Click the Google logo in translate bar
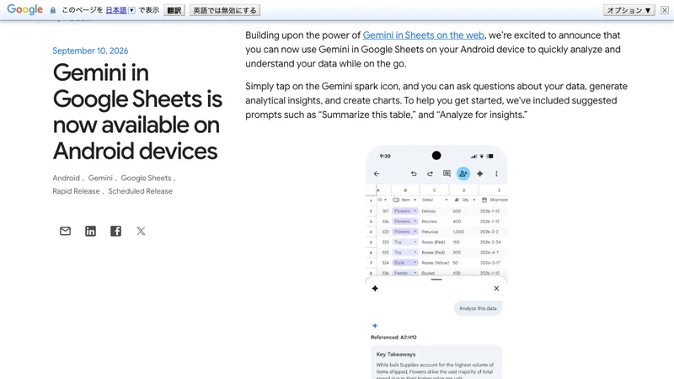 [x=25, y=9]
